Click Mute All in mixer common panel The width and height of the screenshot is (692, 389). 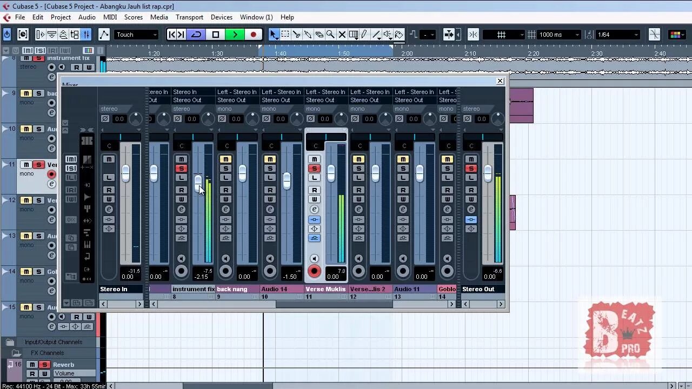(x=71, y=159)
